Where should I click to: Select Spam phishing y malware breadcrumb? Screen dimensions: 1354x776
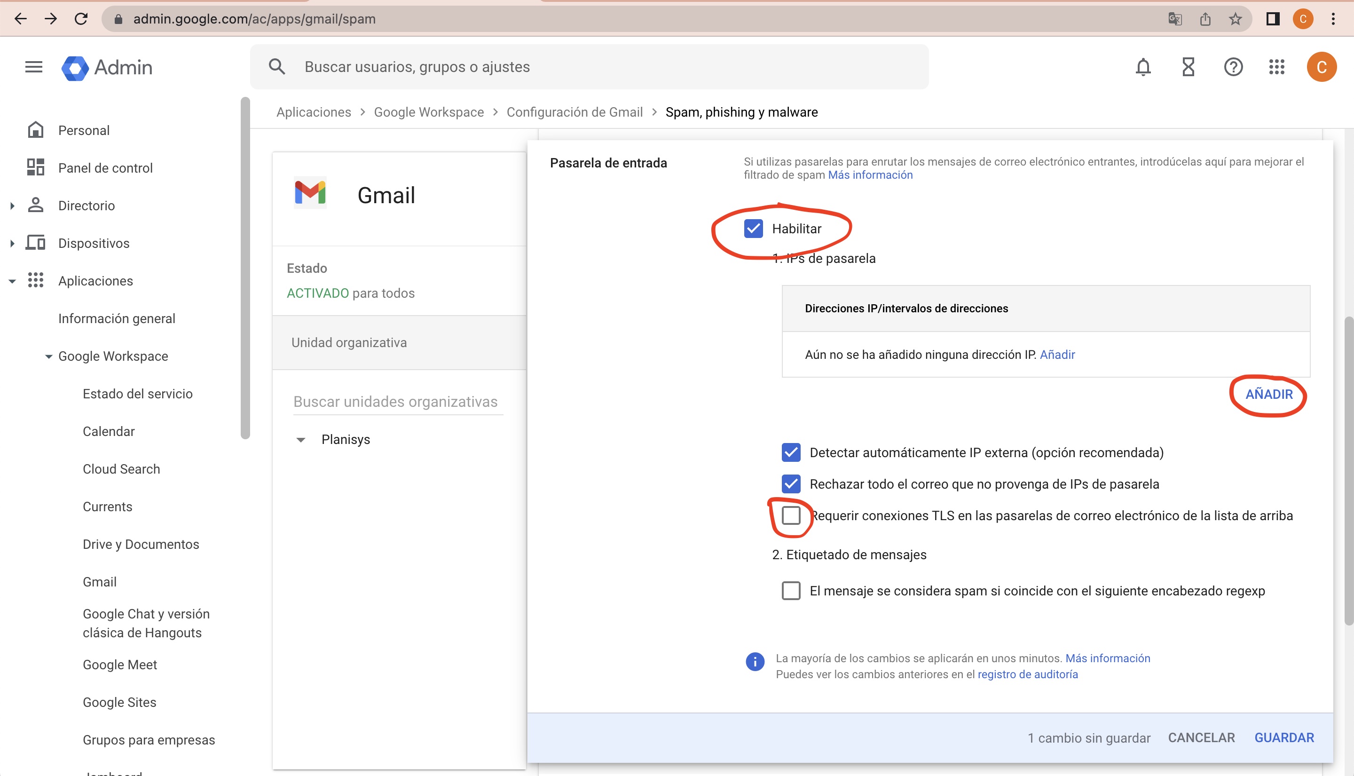(x=741, y=111)
